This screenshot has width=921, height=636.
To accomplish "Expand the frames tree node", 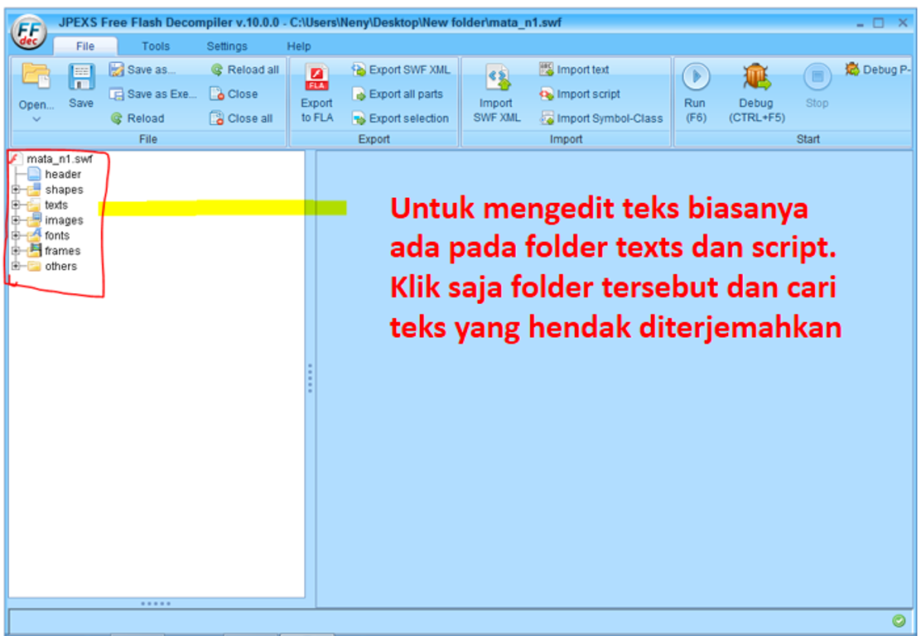I will coord(16,251).
